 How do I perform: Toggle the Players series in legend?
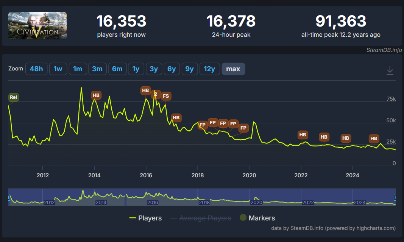click(x=145, y=218)
